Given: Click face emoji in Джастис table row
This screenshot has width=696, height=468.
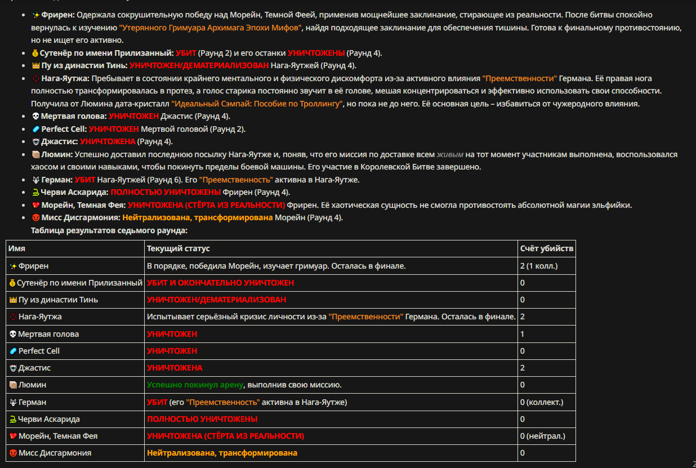Looking at the screenshot, I should pos(12,368).
